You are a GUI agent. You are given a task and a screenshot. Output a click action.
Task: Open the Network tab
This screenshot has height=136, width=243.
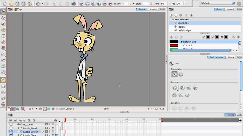[x=230, y=9]
